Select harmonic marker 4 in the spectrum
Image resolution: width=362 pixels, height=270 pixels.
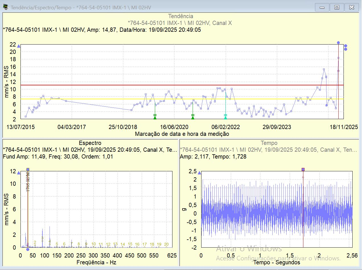point(50,241)
